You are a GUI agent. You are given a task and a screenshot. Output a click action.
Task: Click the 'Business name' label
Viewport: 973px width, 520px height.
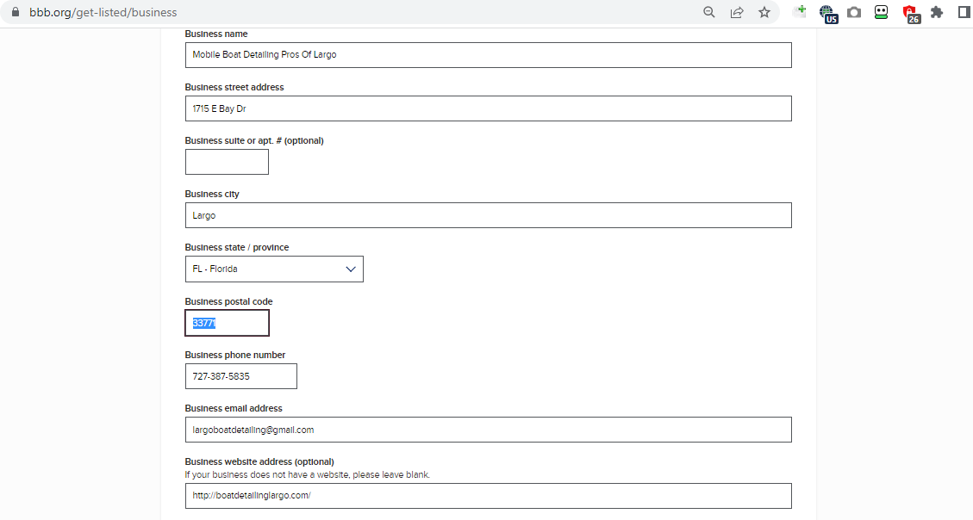216,34
